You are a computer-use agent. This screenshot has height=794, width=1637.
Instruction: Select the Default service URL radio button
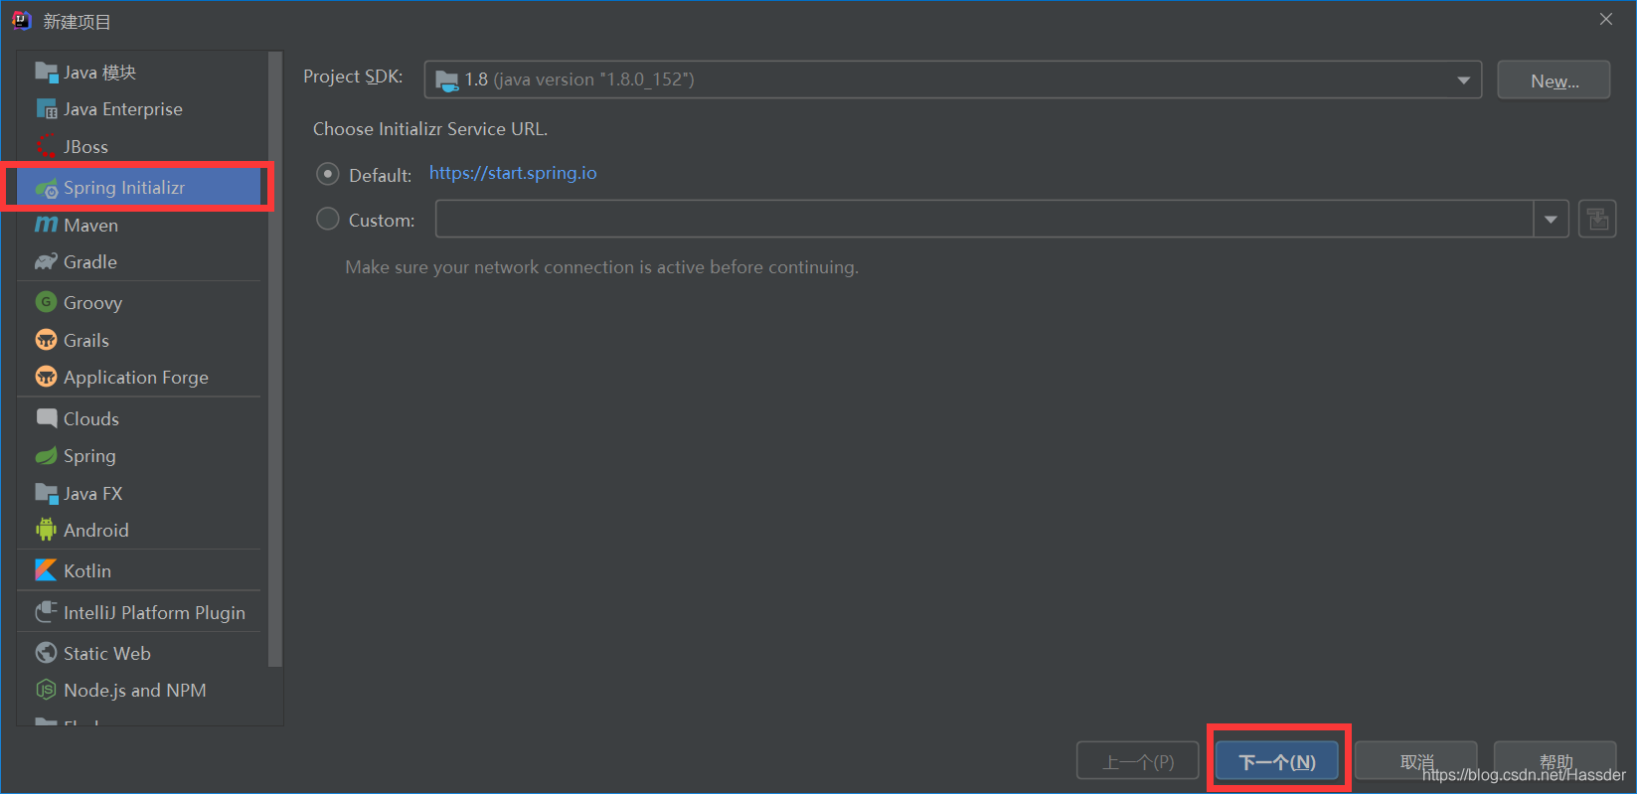[x=327, y=174]
